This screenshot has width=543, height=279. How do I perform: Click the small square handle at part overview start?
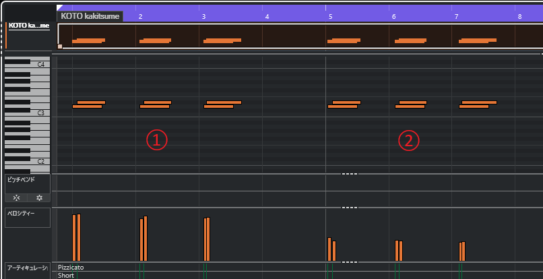click(x=60, y=46)
